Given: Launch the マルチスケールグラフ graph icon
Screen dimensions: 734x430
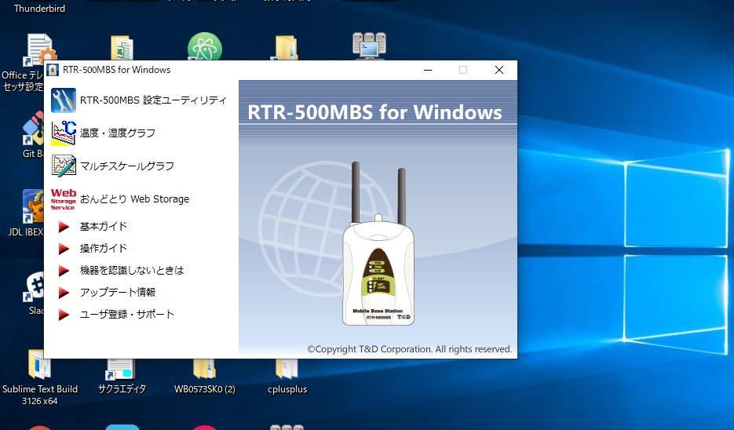Looking at the screenshot, I should [64, 166].
